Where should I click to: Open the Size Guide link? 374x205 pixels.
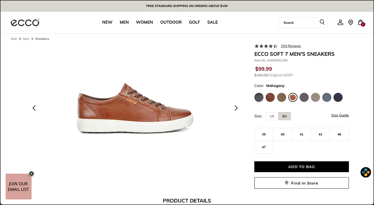[340, 115]
